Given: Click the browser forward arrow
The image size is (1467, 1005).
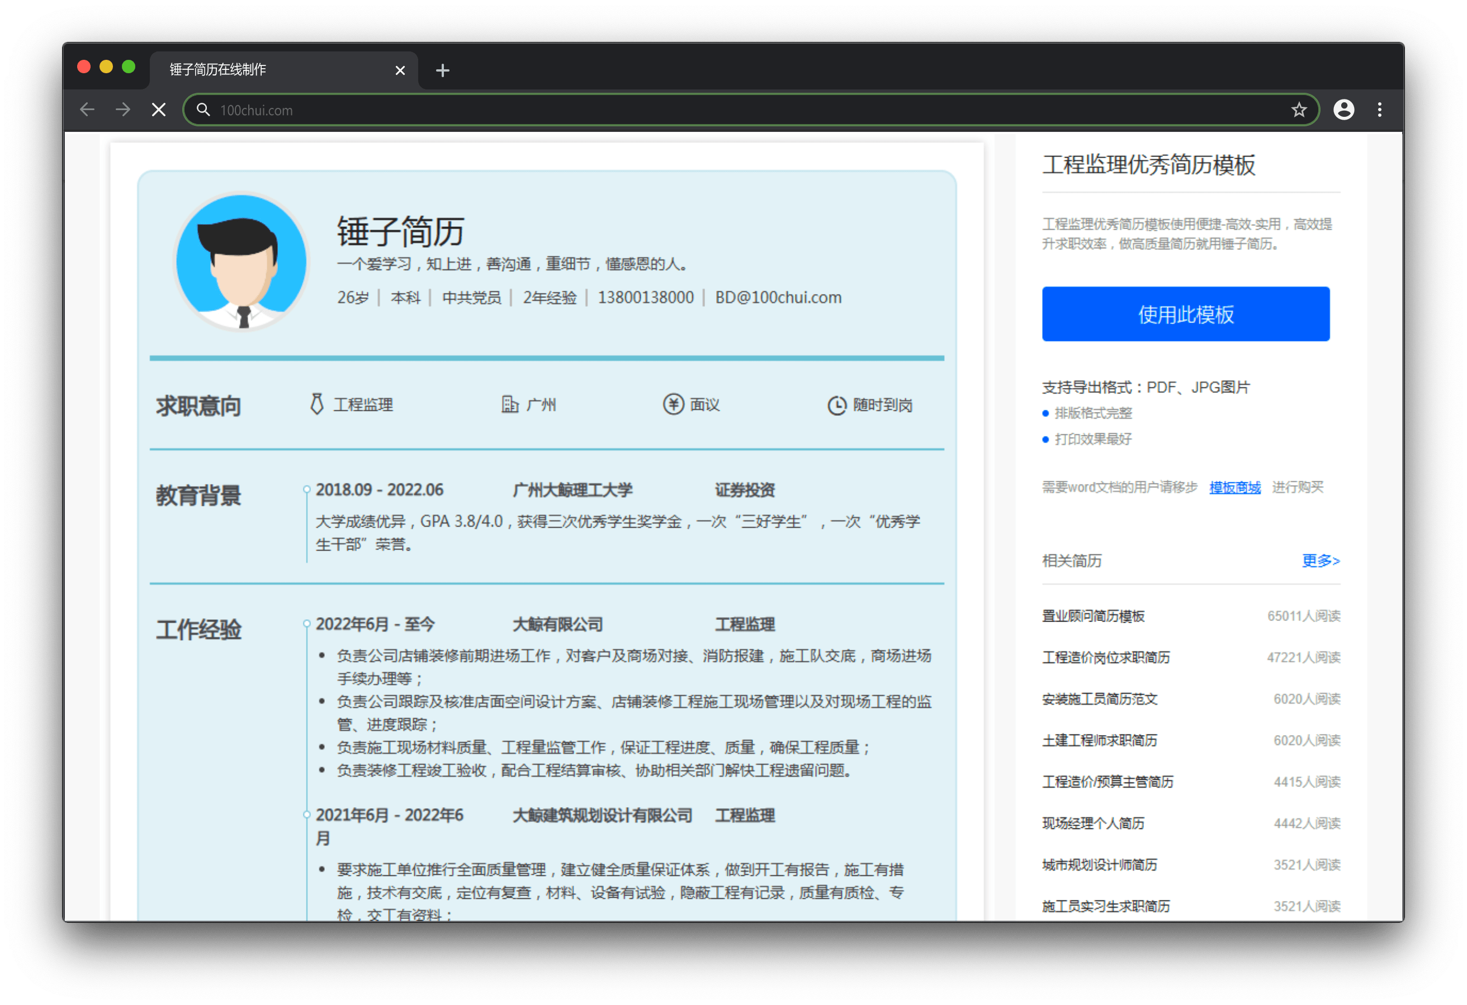Looking at the screenshot, I should tap(123, 110).
